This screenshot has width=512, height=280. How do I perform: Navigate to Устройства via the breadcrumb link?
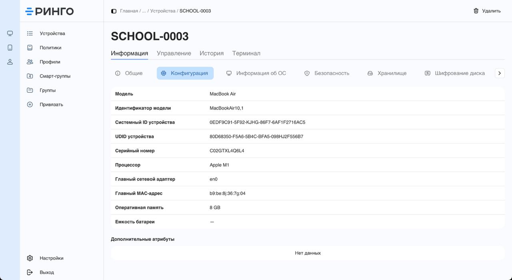162,11
